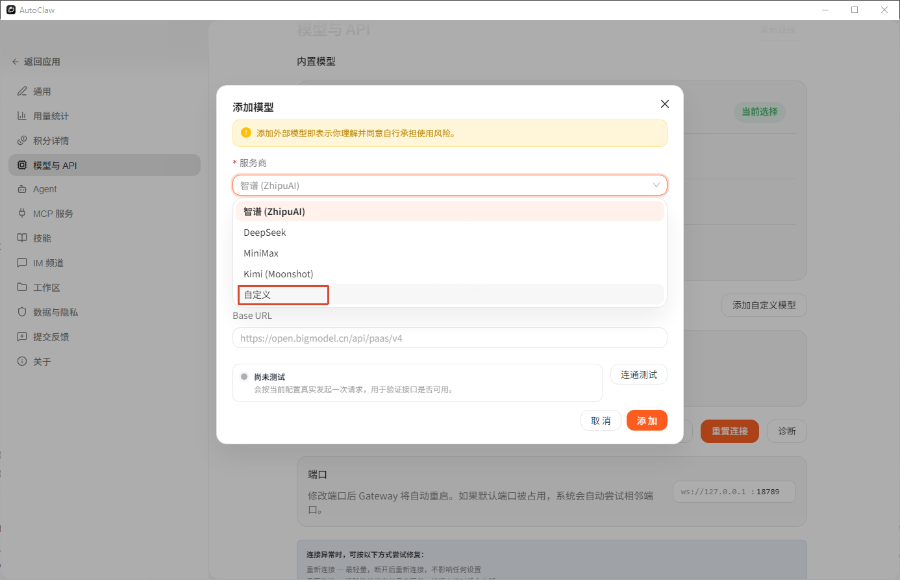
Task: Click the 尚未测试 status text
Action: (x=269, y=377)
